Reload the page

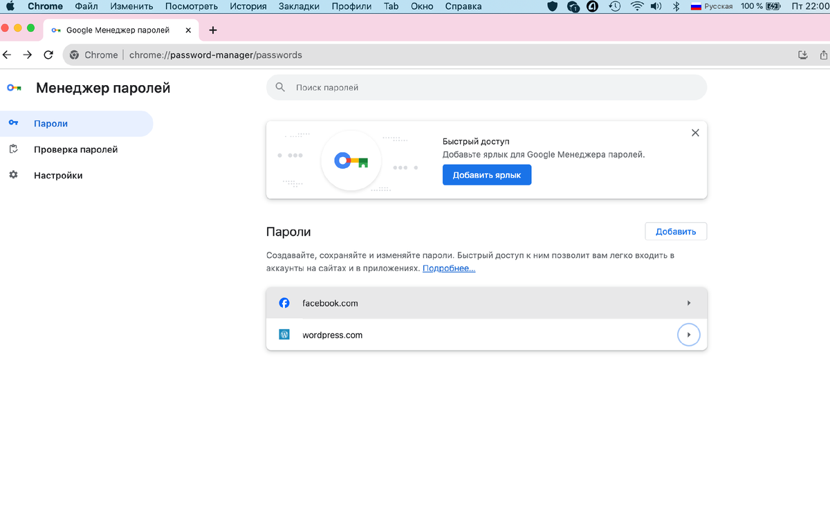pyautogui.click(x=48, y=55)
